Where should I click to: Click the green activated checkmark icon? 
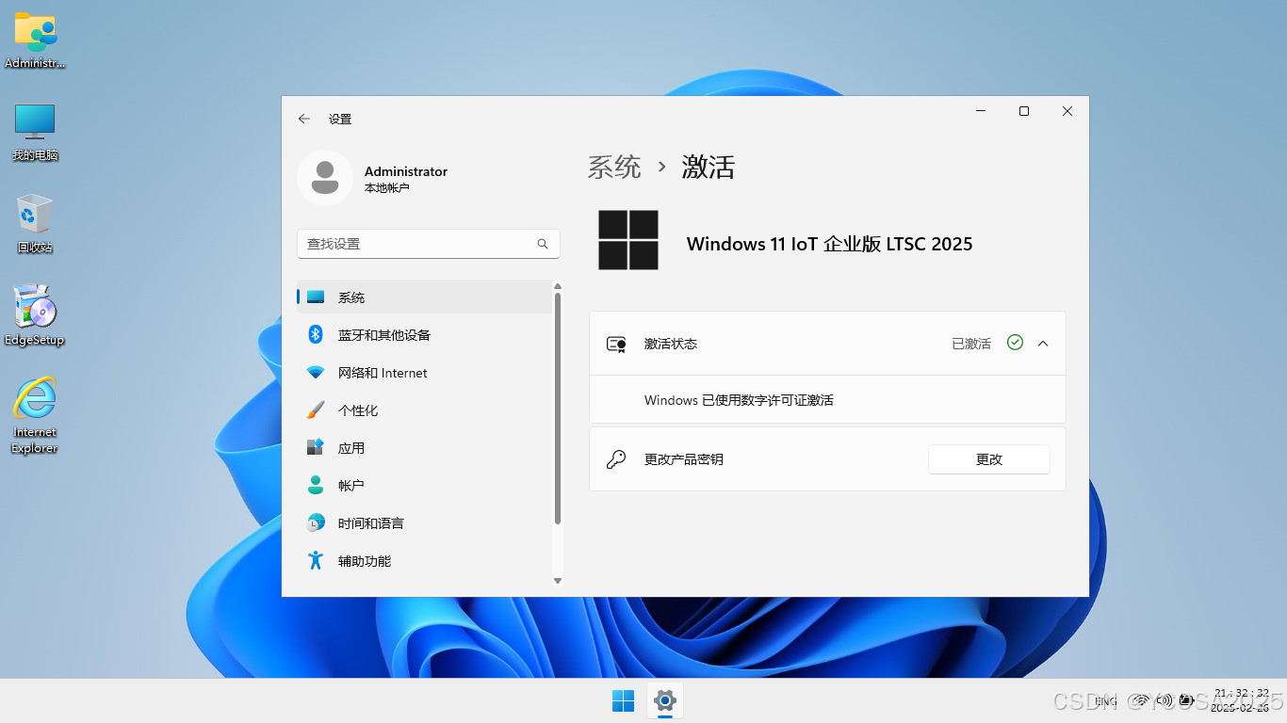[1015, 343]
